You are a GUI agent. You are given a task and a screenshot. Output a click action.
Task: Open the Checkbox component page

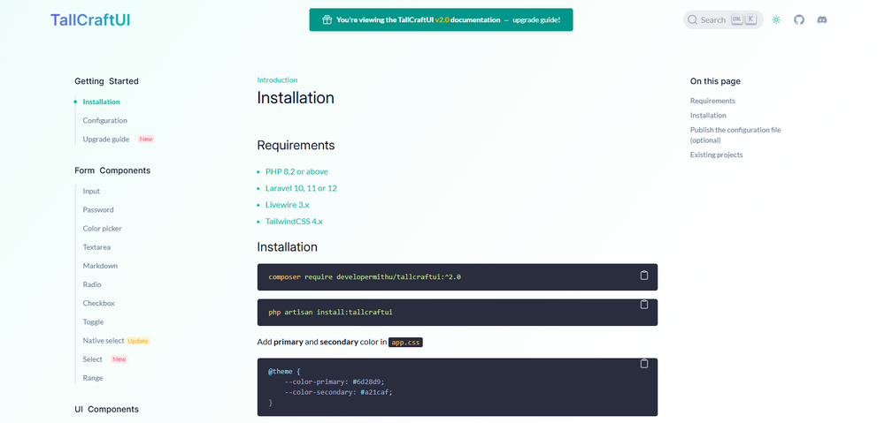99,303
